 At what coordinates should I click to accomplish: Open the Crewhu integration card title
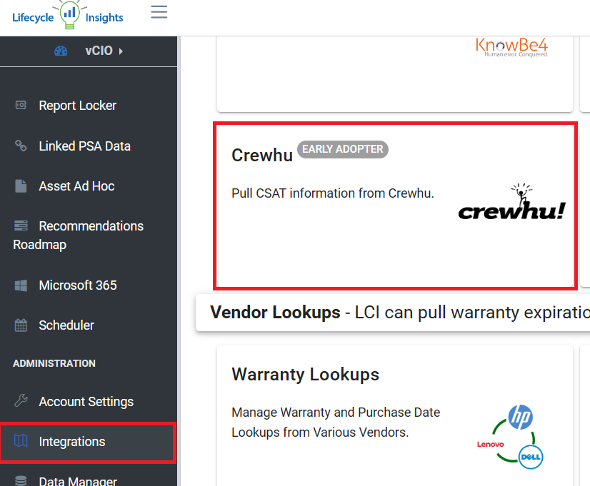click(262, 156)
